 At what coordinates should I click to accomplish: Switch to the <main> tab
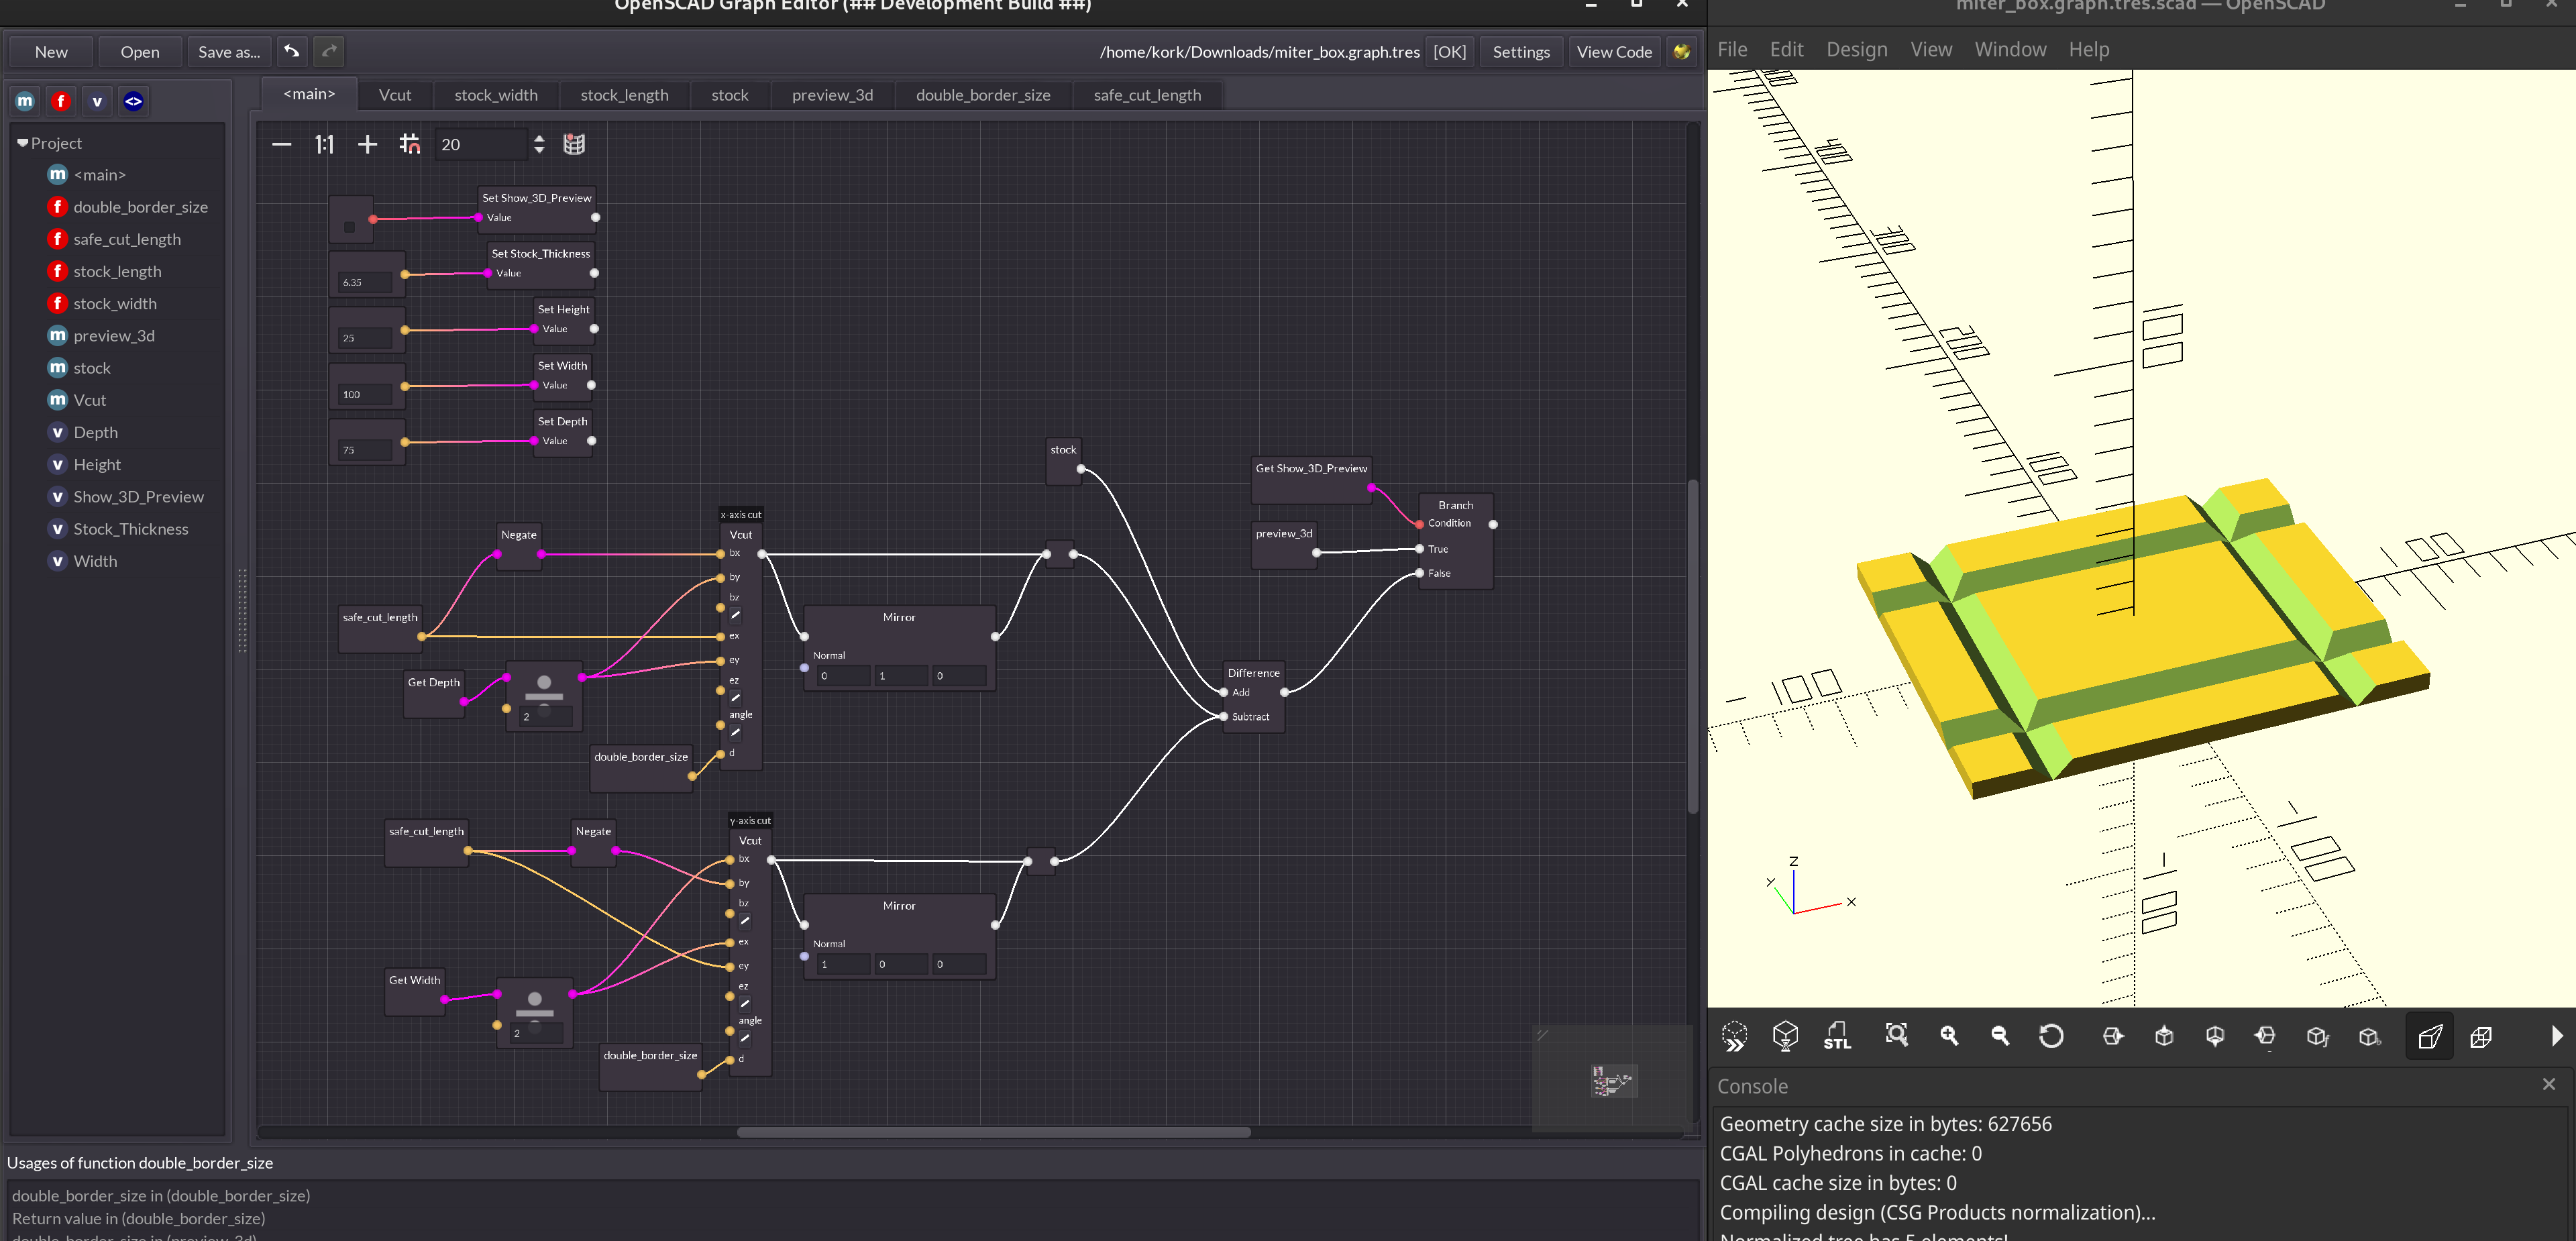(309, 94)
